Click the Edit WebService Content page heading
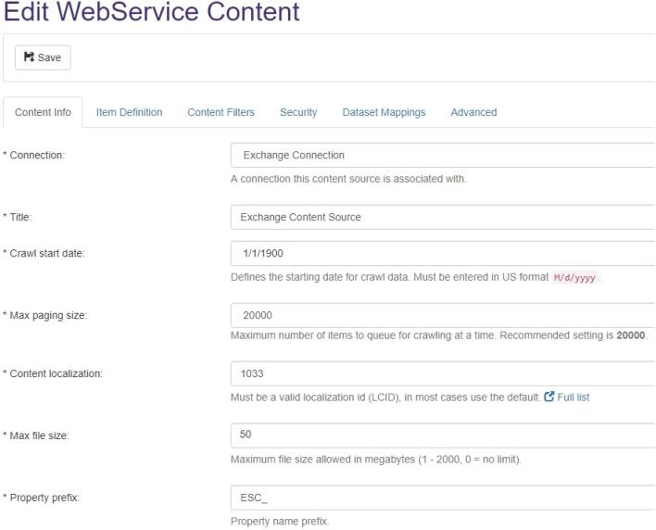Image resolution: width=656 pixels, height=530 pixels. point(152,13)
